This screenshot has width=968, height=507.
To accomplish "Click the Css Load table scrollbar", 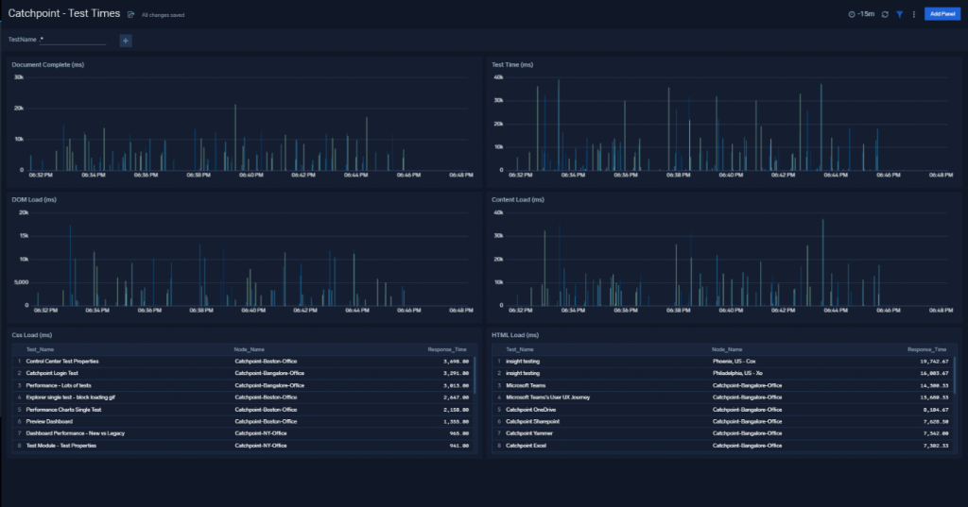I will tap(475, 375).
